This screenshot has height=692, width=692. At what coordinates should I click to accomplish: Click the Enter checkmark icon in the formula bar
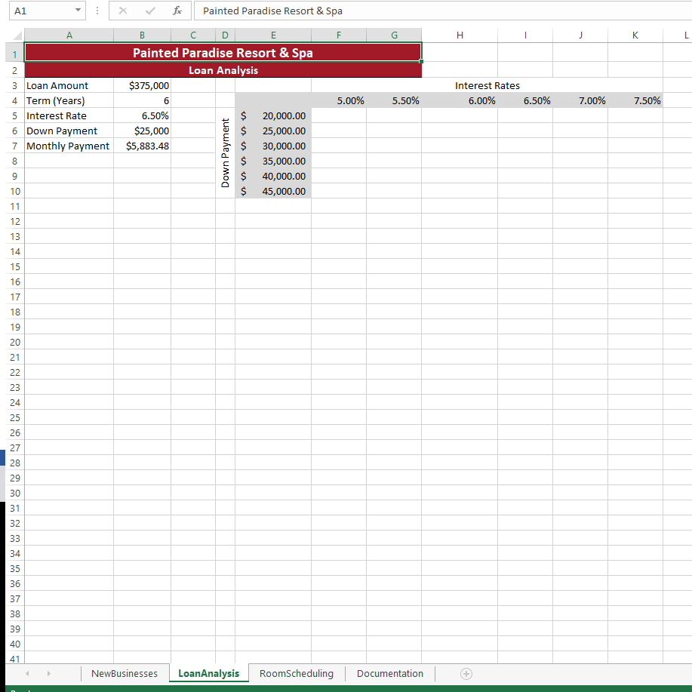click(x=149, y=11)
